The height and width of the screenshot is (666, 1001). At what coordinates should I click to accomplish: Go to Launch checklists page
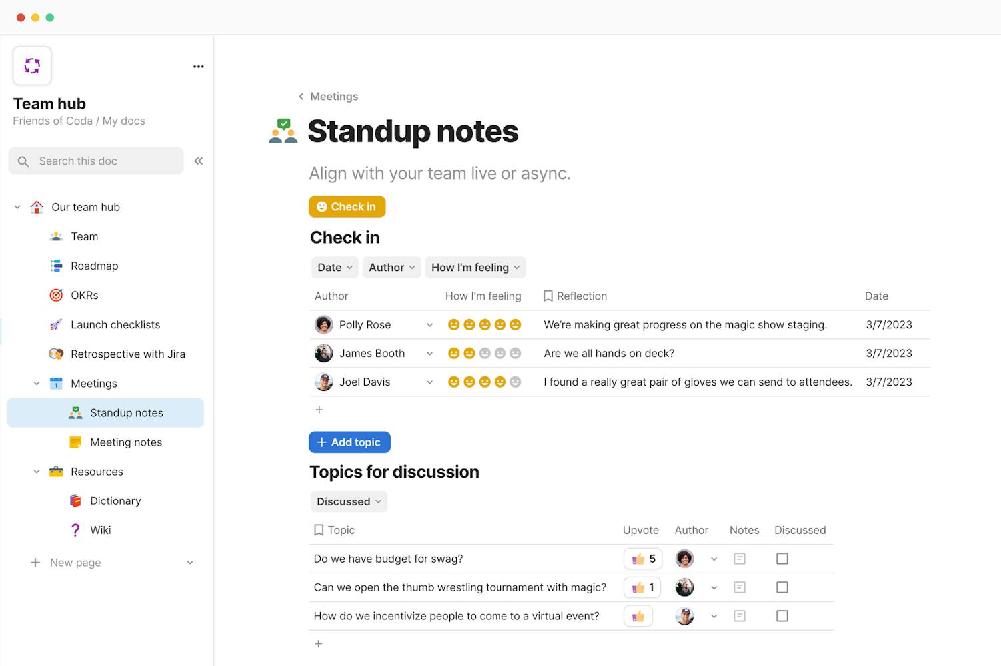115,324
